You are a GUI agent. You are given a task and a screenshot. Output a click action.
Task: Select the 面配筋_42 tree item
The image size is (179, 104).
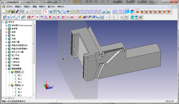click(x=19, y=72)
